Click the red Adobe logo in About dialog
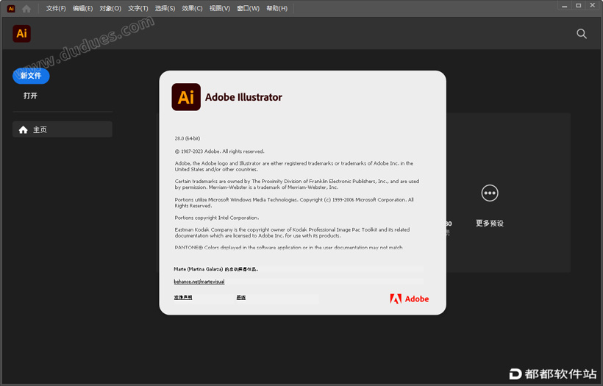The height and width of the screenshot is (386, 603). [409, 299]
